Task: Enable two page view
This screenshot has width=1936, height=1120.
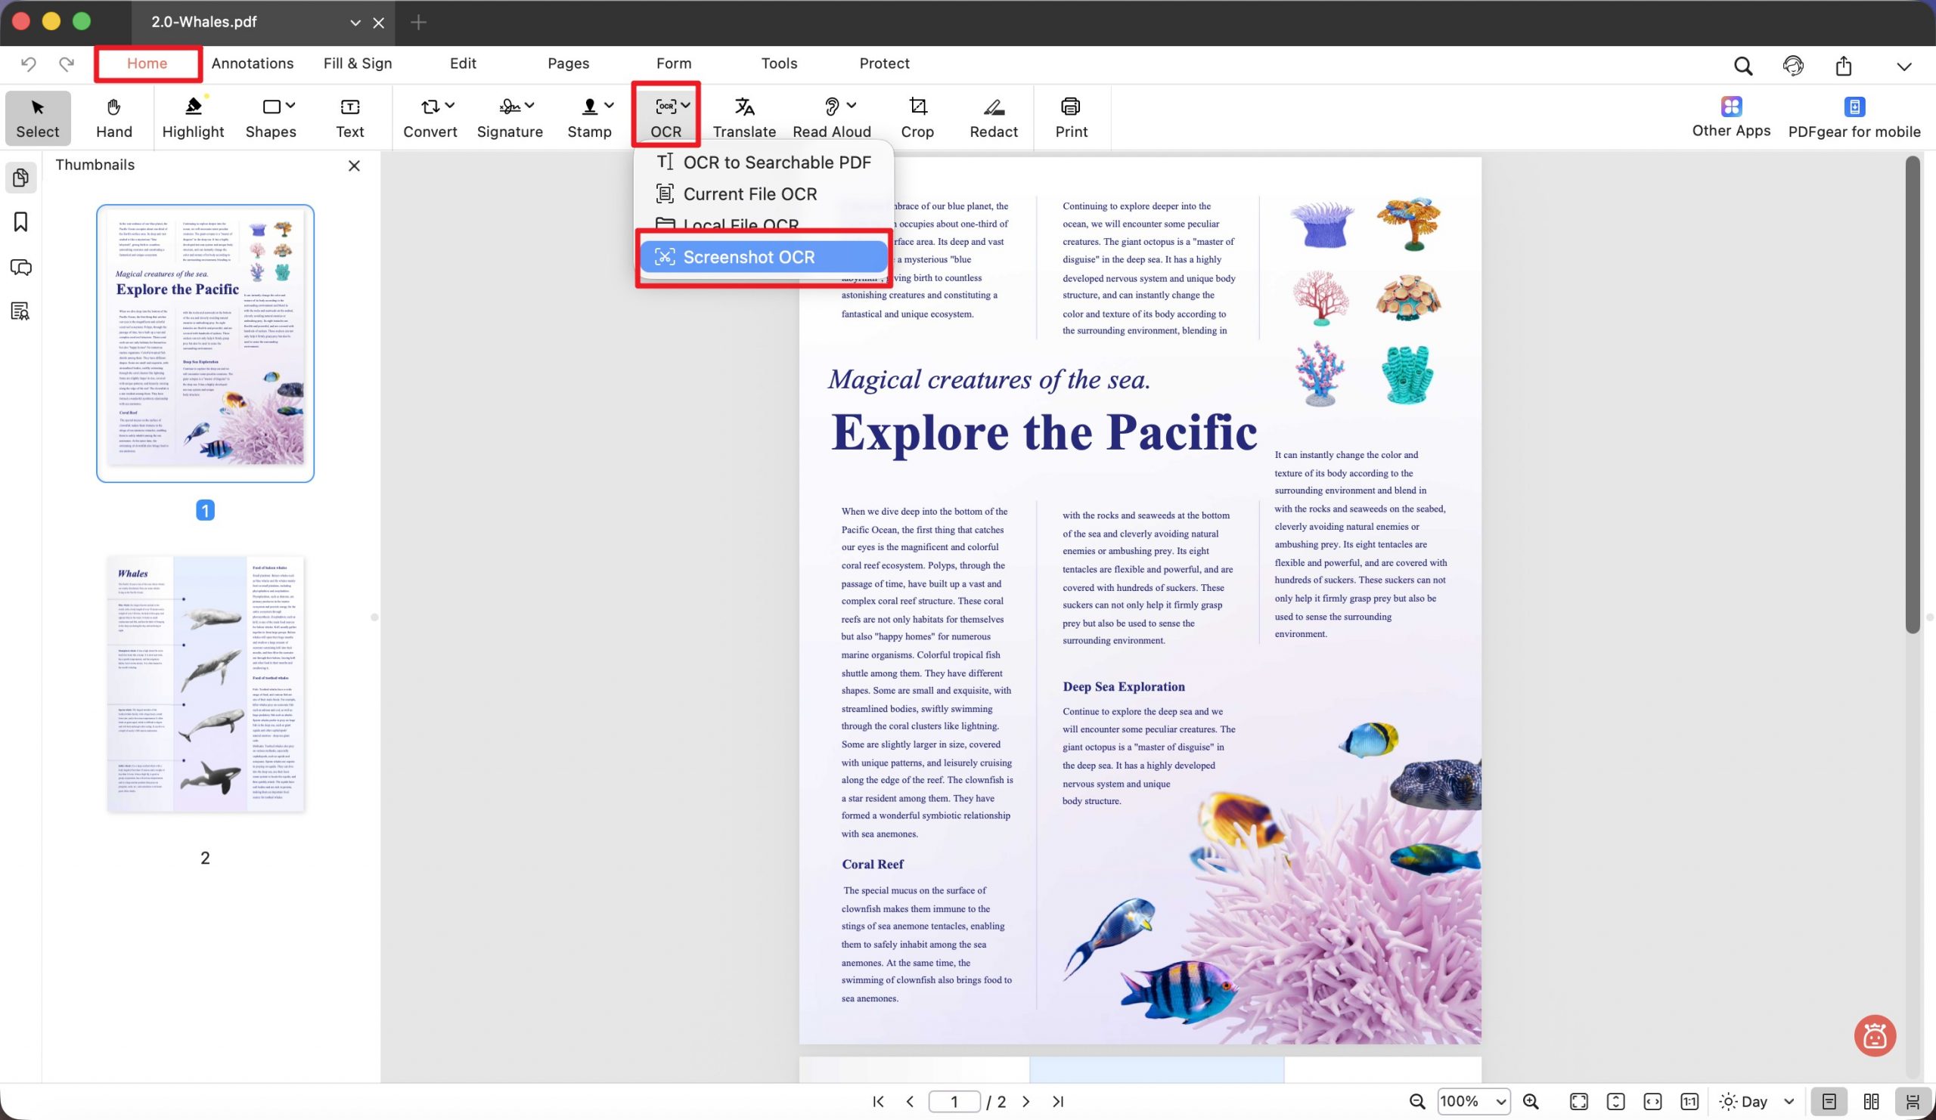Action: point(1872,1102)
